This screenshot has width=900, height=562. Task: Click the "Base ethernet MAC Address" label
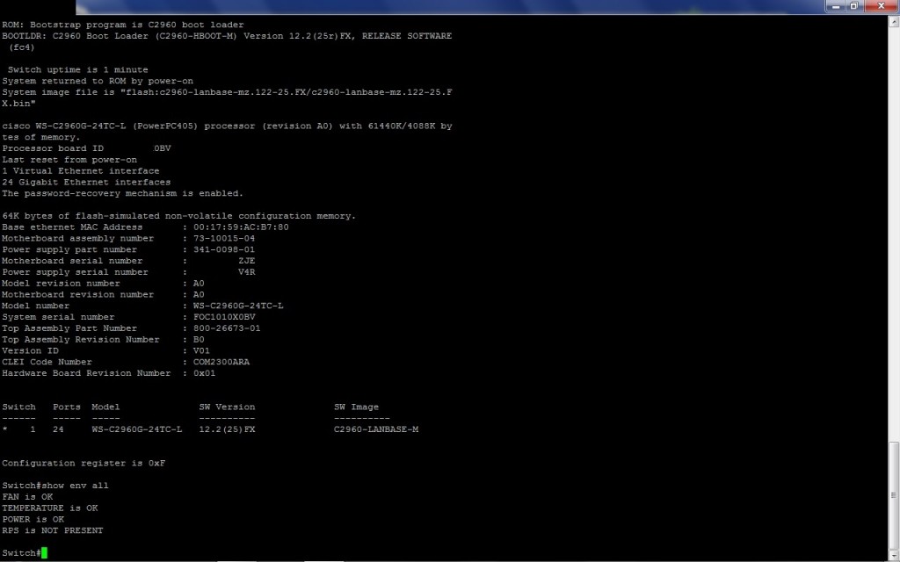(72, 227)
